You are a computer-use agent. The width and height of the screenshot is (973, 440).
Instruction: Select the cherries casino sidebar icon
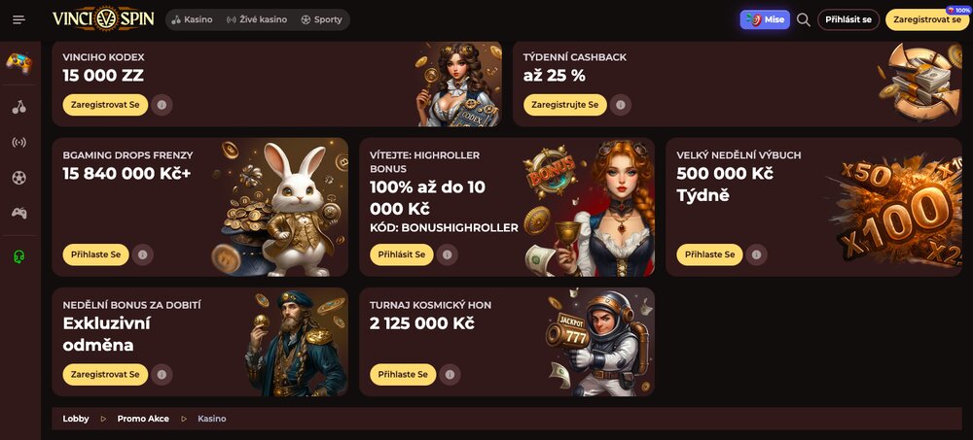18,107
